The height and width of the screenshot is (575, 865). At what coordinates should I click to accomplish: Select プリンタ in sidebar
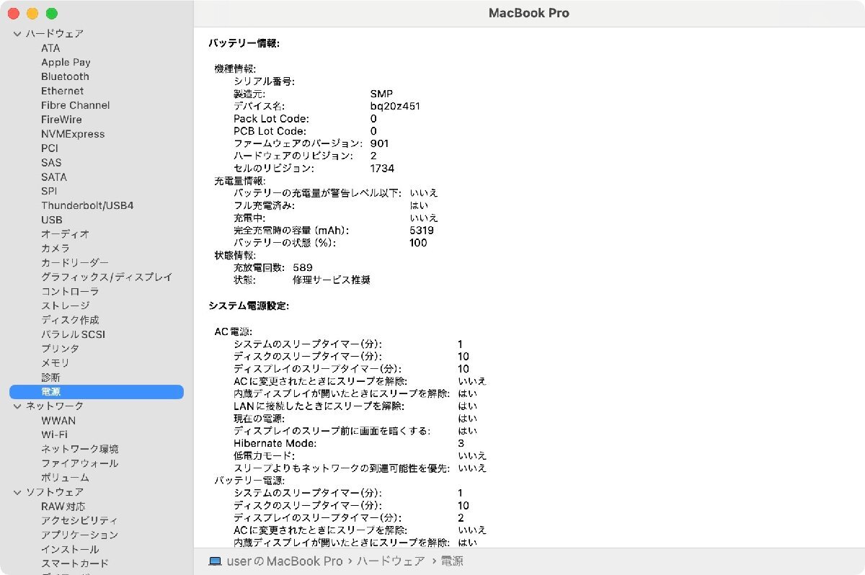click(x=60, y=349)
